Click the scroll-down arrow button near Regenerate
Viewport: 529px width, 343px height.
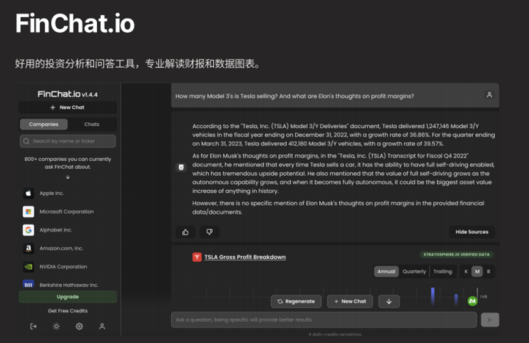pyautogui.click(x=389, y=301)
